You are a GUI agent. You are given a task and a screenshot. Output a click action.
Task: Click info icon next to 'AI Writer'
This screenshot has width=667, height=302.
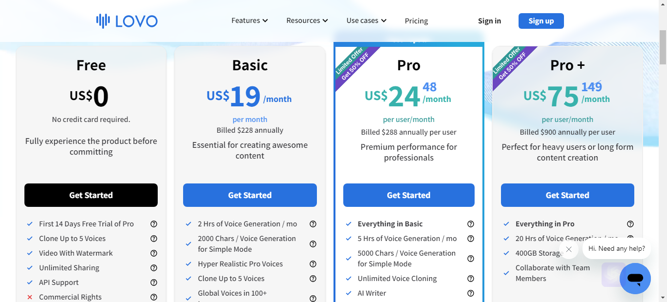[x=471, y=293]
